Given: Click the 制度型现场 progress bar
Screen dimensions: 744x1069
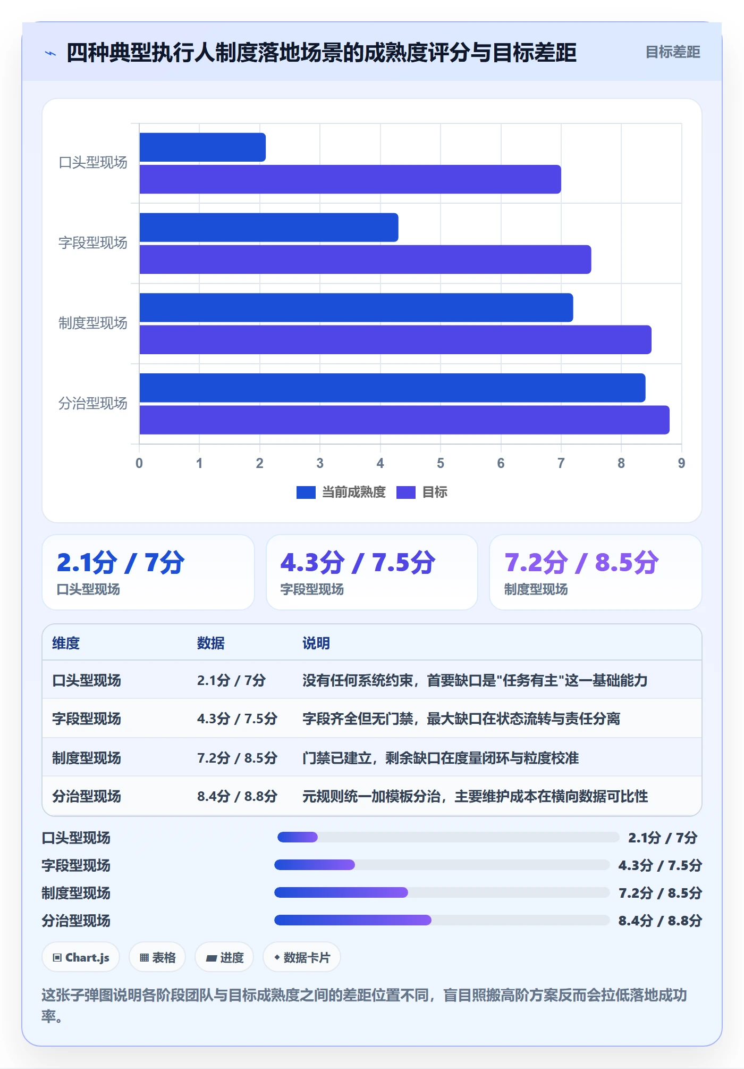Looking at the screenshot, I should 442,892.
